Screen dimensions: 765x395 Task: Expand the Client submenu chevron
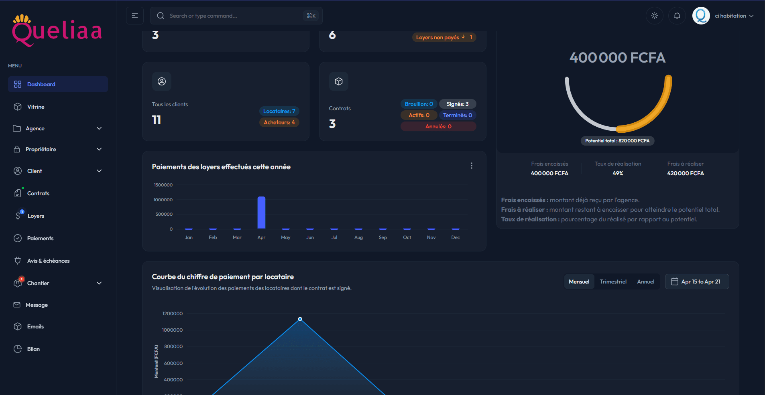tap(99, 171)
